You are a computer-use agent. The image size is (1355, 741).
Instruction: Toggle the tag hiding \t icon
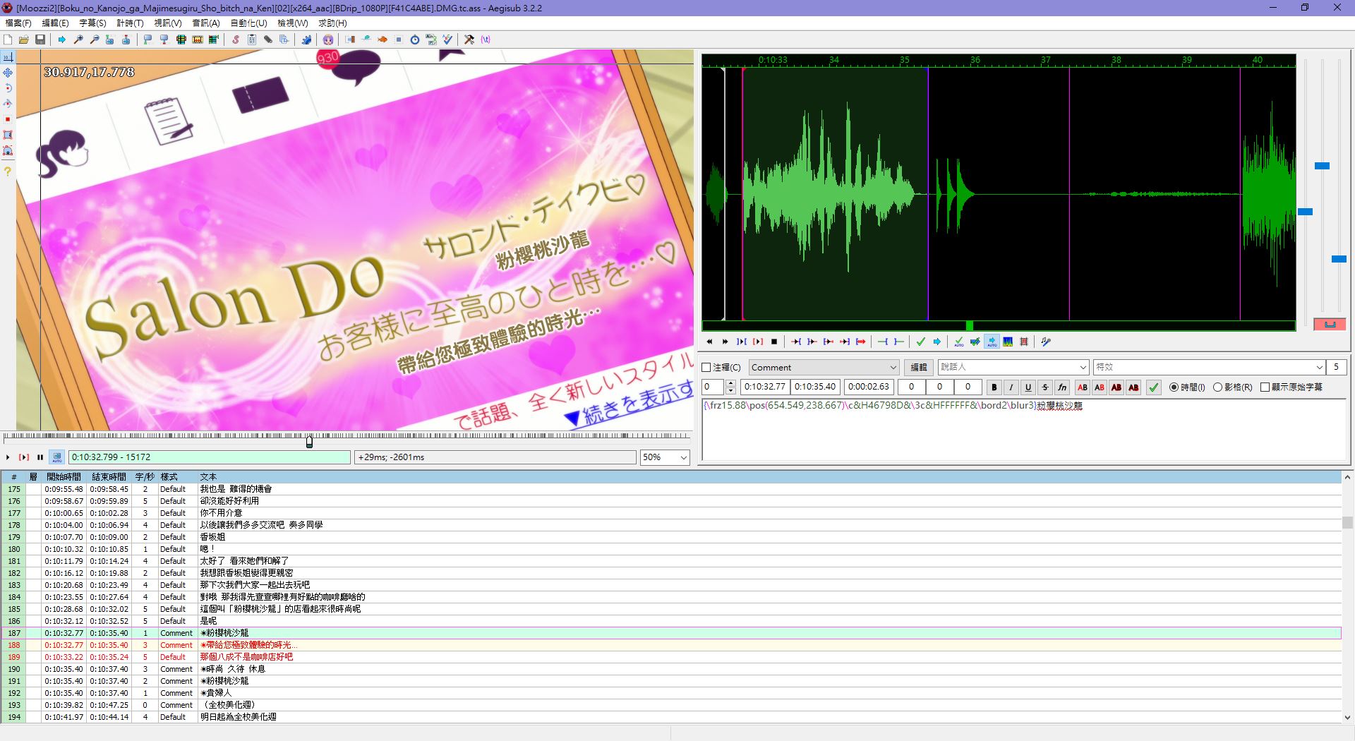point(486,40)
